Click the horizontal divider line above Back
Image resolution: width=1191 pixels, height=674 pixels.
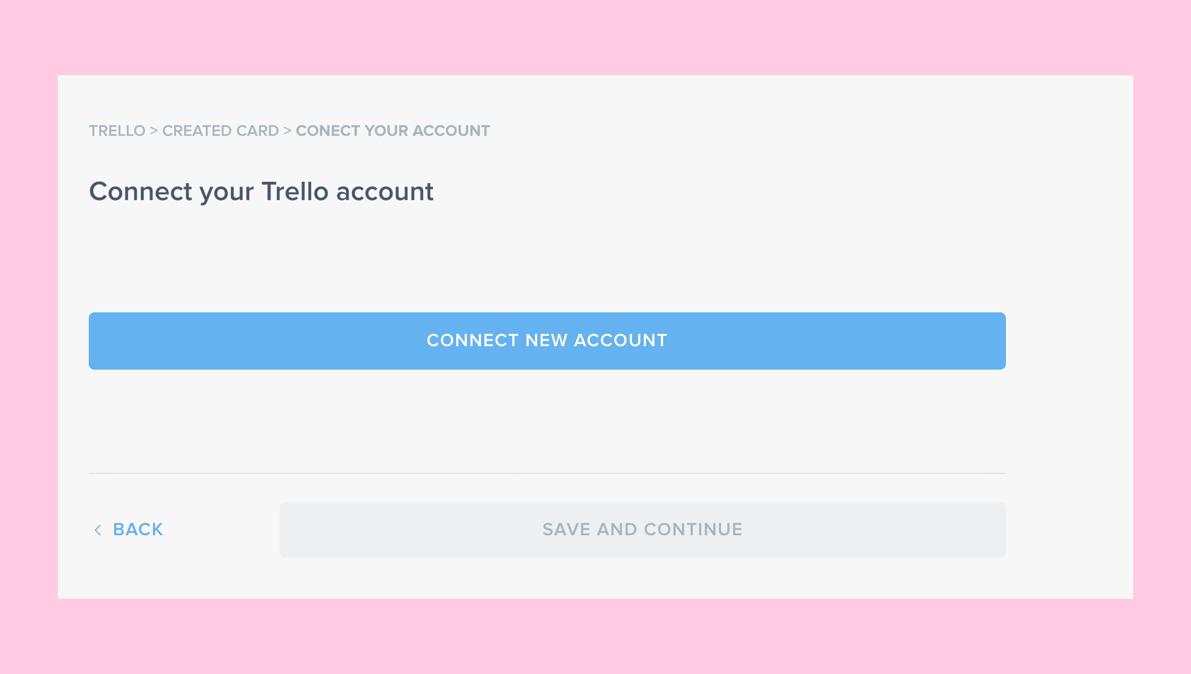click(x=547, y=473)
